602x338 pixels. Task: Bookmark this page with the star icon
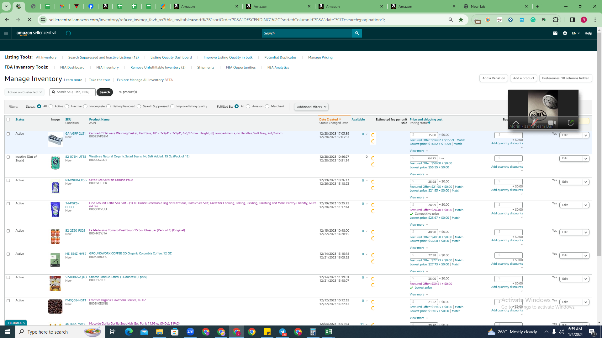[461, 20]
